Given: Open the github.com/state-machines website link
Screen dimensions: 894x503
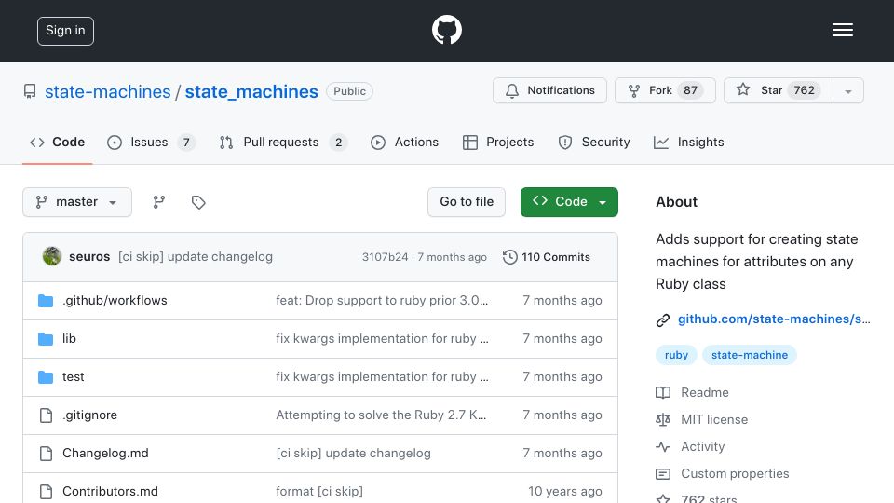Looking at the screenshot, I should pyautogui.click(x=774, y=319).
